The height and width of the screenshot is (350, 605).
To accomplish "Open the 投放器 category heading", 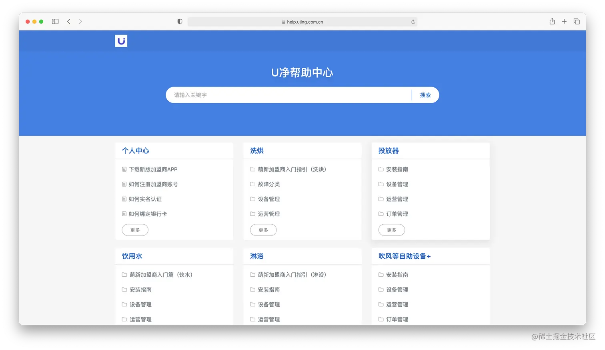I will pos(389,151).
